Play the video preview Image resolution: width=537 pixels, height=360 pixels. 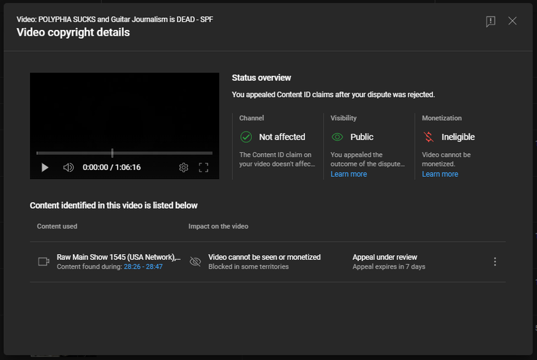point(45,167)
